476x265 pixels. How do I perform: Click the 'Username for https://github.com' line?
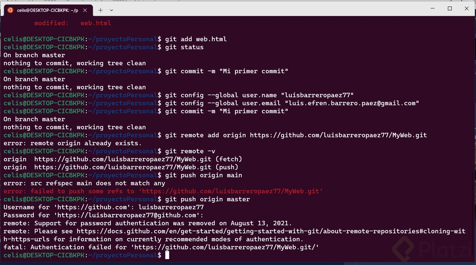tap(104, 207)
